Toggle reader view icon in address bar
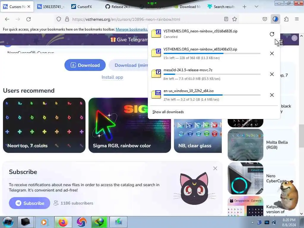304x228 pixels. (226, 19)
